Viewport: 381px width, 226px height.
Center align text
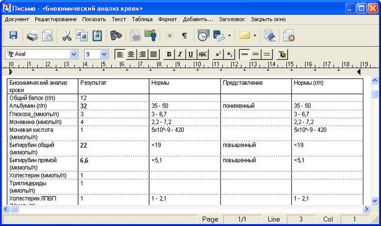[131, 54]
